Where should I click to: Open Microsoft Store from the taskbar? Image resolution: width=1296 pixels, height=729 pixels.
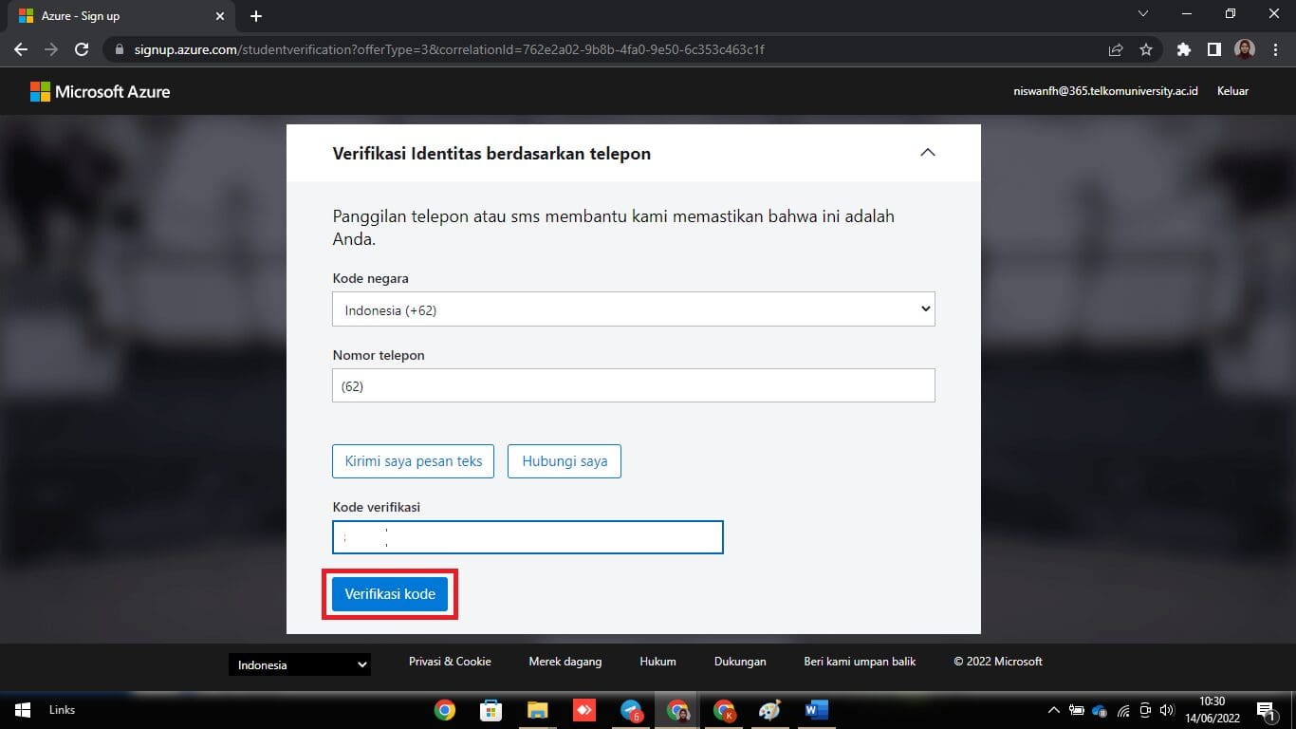(491, 710)
